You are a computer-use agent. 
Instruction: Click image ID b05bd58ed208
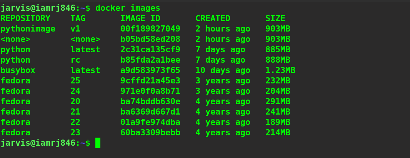click(150, 39)
